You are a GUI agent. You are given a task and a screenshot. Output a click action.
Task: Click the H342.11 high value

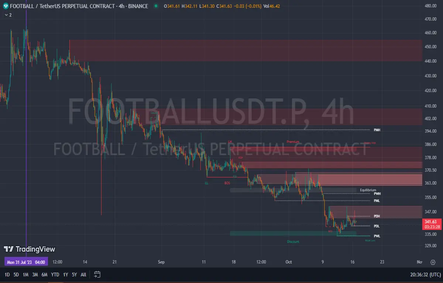point(189,6)
